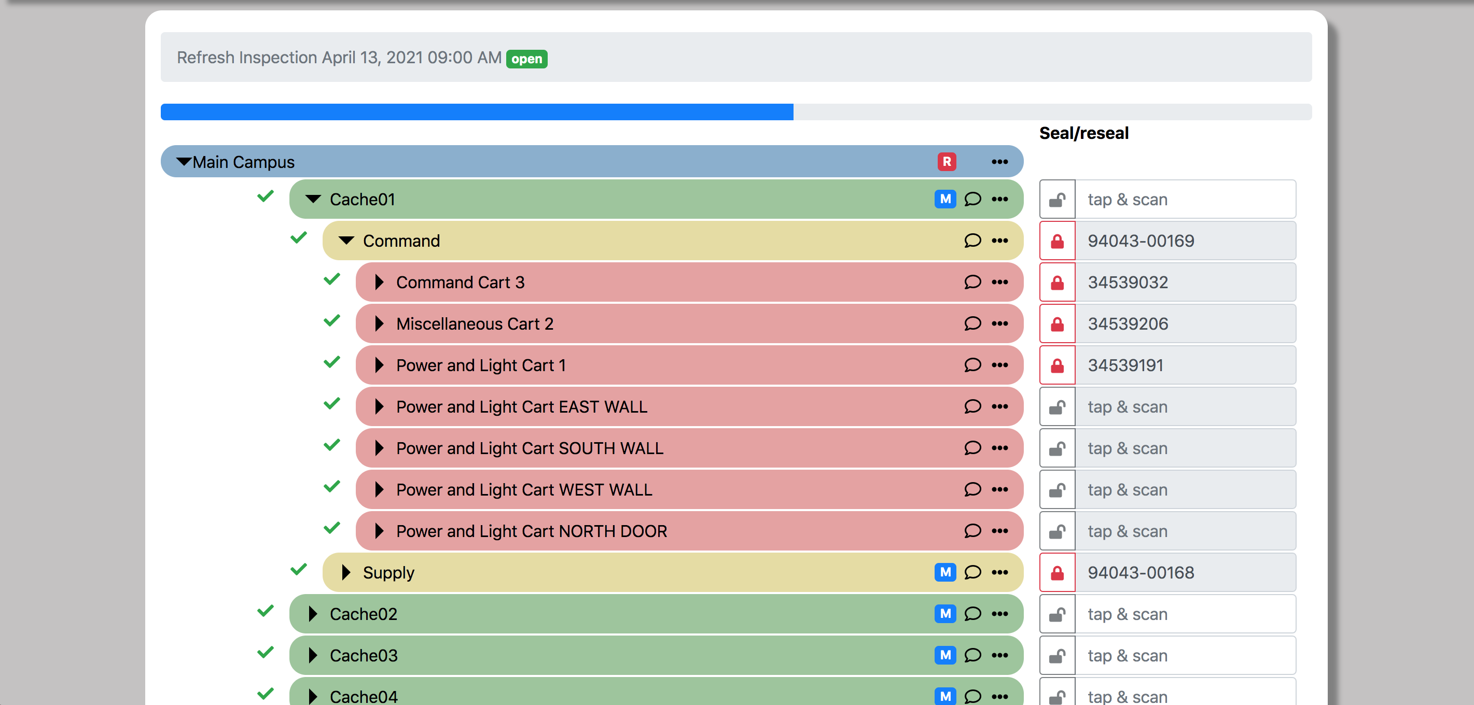Toggle the red lock for seal 34539032
1474x705 pixels.
[x=1058, y=282]
